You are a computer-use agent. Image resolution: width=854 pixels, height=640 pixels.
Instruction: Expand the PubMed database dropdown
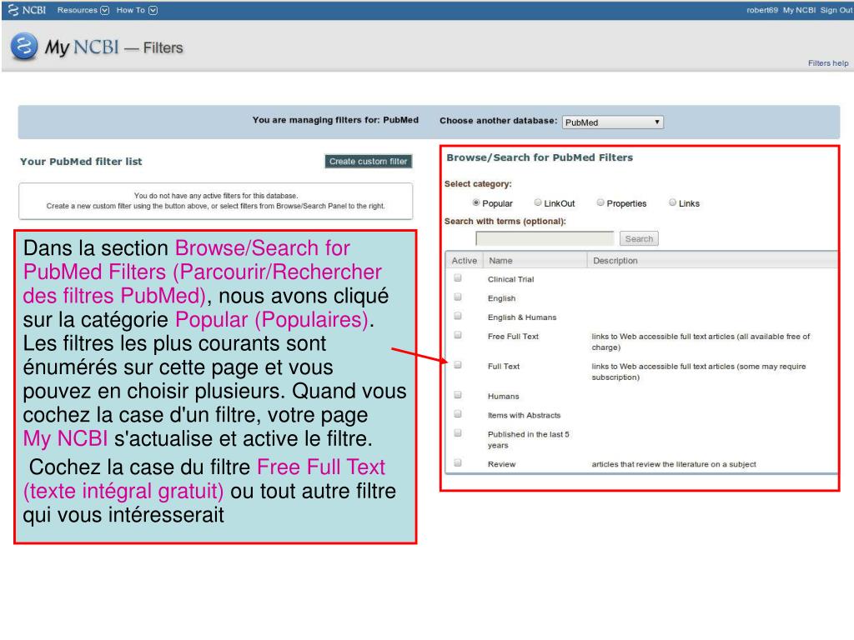click(613, 122)
